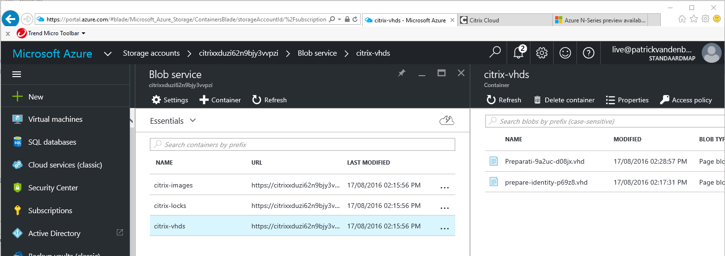Refresh the citrix-vhds container blade
725x256 pixels.
coord(504,100)
